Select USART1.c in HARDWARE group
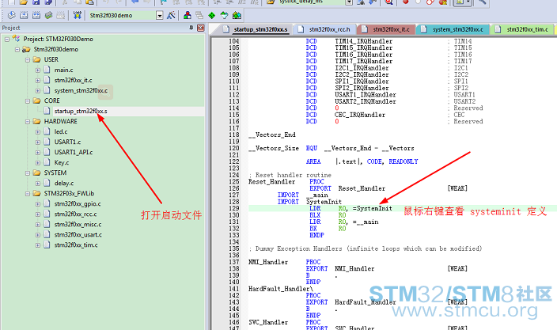 67,142
